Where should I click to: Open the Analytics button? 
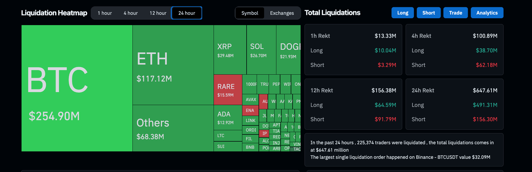click(487, 13)
